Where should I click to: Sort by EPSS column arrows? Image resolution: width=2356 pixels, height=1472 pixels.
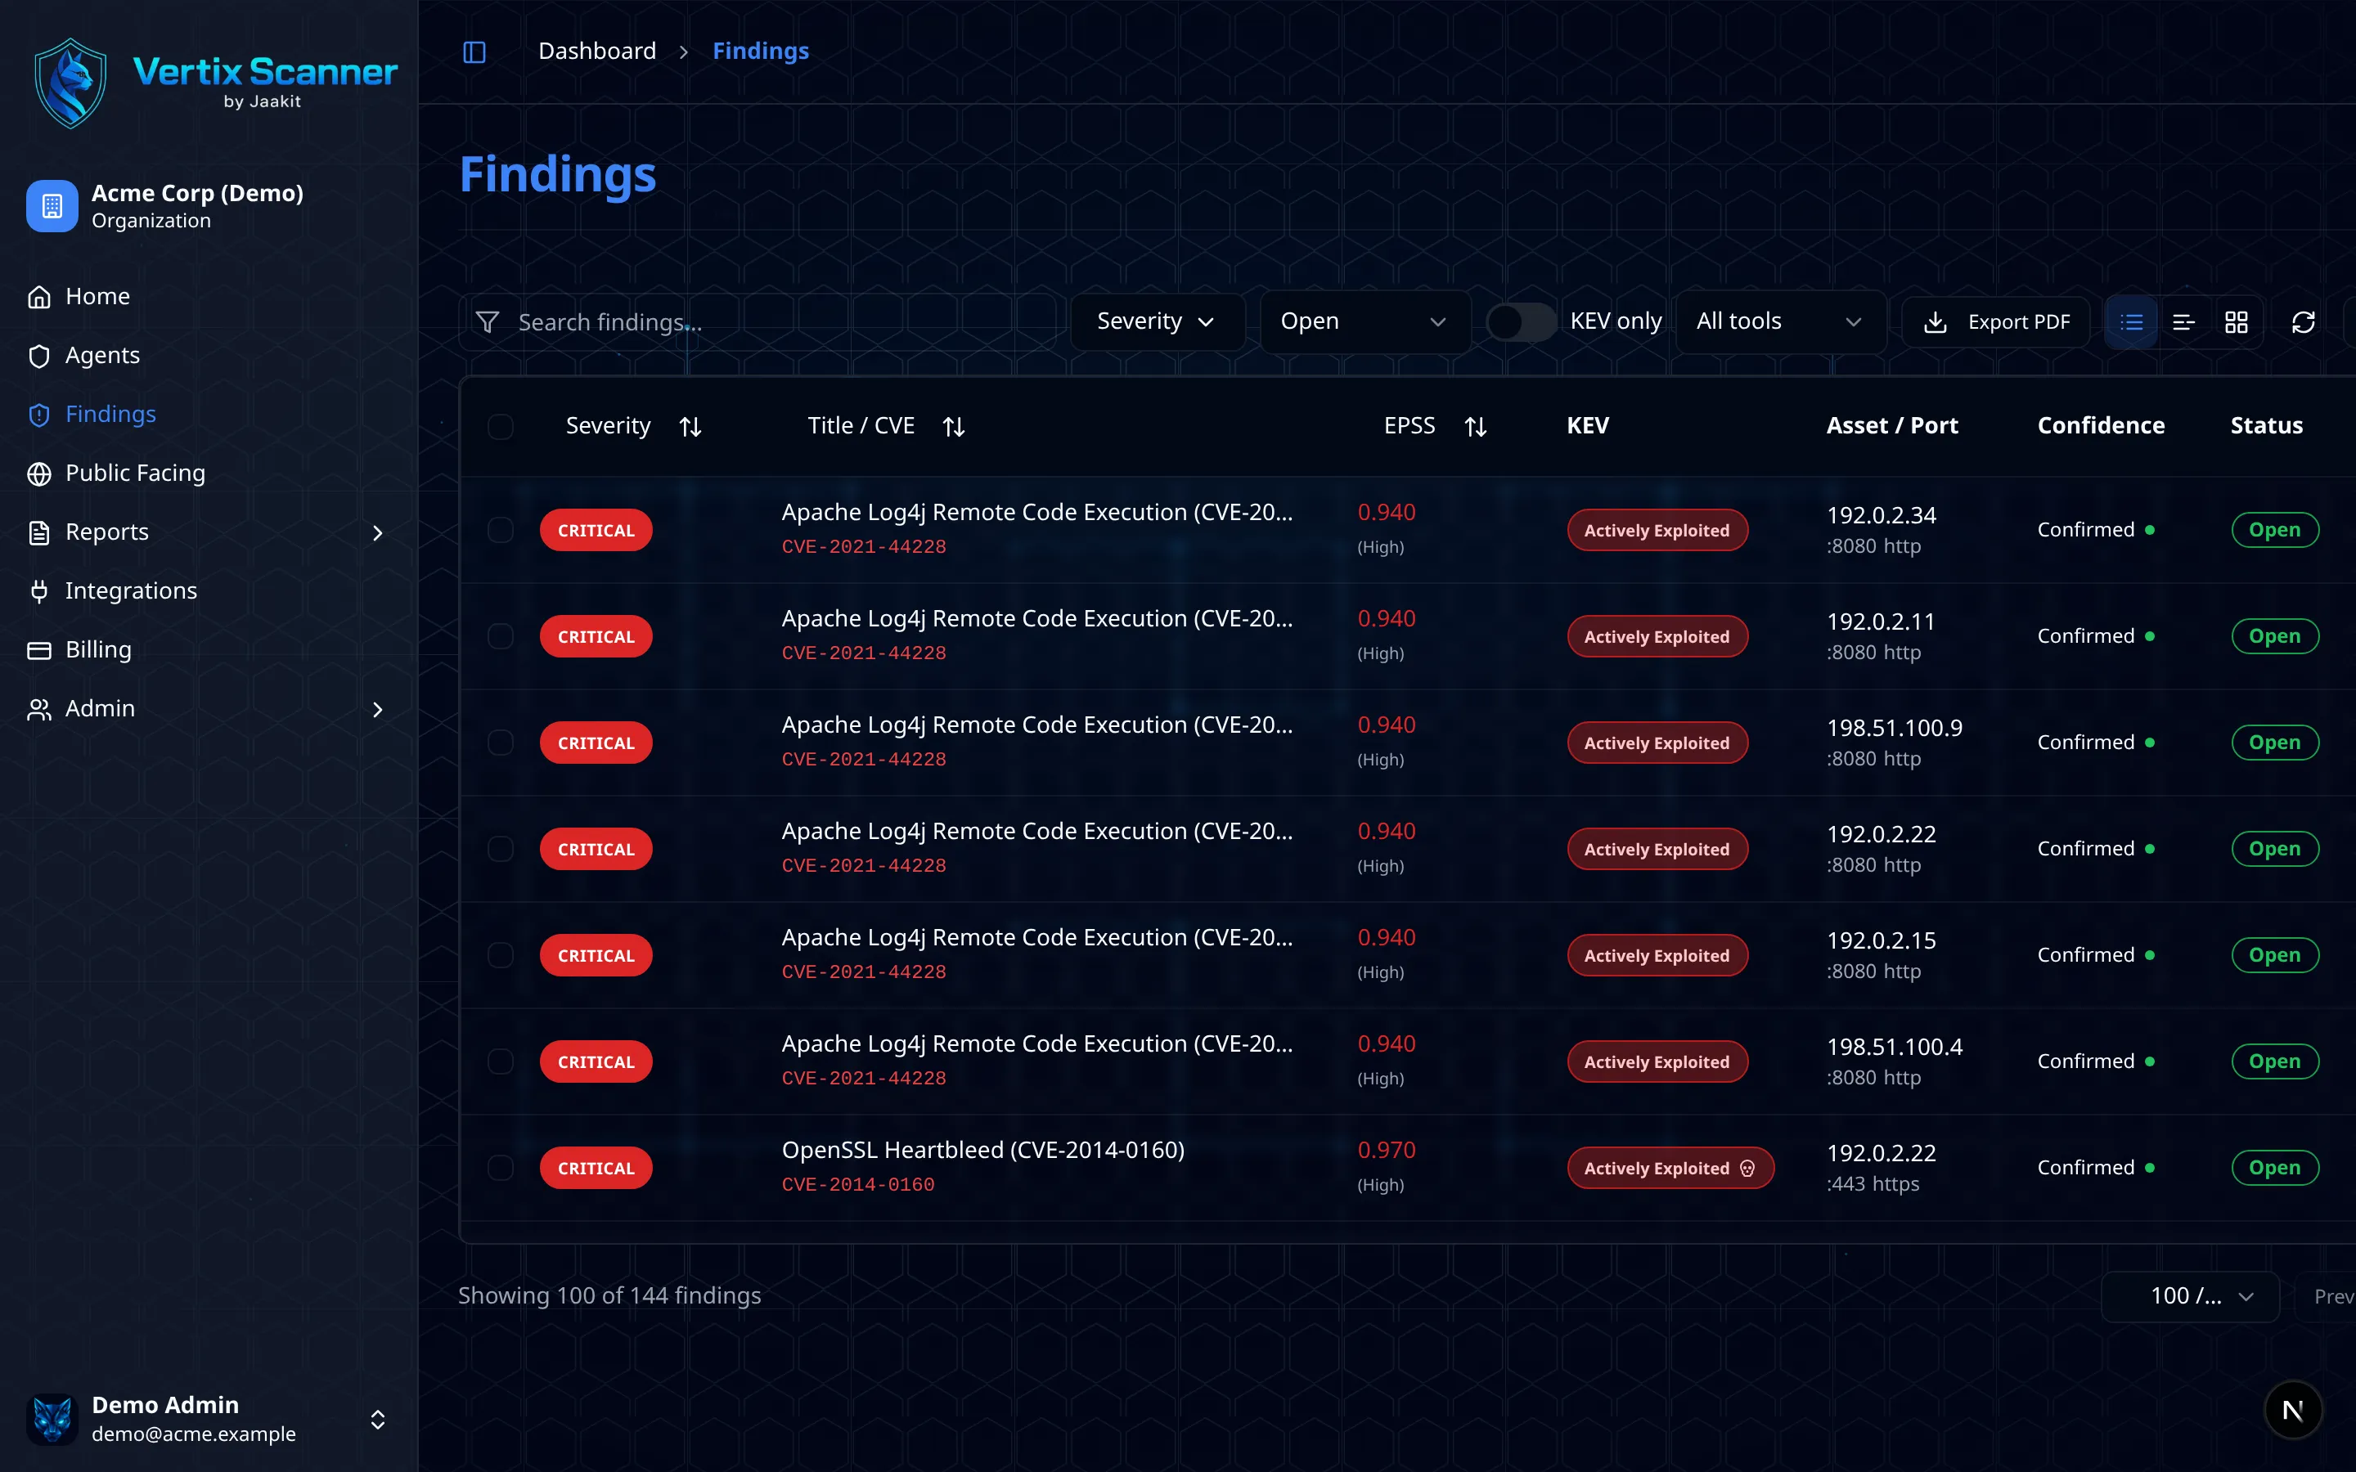point(1476,426)
